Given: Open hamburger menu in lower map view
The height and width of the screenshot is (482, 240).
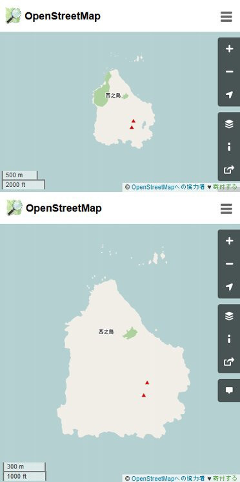Looking at the screenshot, I should coord(226,209).
